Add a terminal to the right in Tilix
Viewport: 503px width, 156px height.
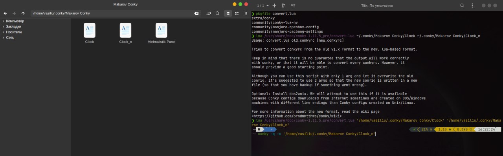coord(283,6)
